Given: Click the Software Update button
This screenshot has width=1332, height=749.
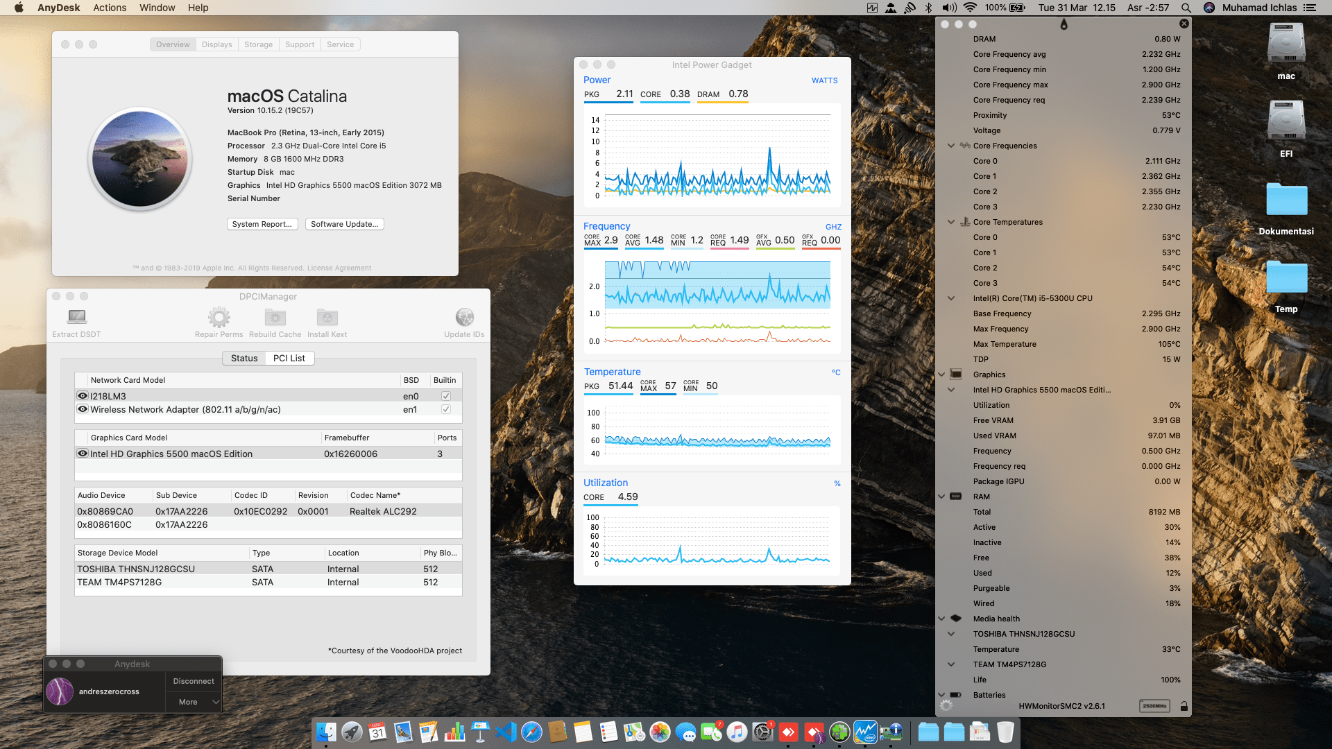Looking at the screenshot, I should 344,224.
